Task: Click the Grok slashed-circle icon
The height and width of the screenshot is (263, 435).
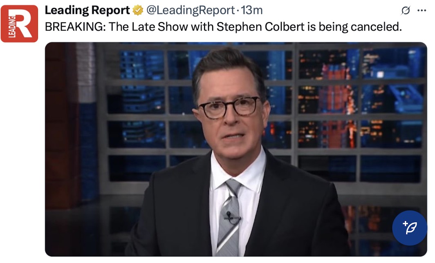Action: [405, 11]
